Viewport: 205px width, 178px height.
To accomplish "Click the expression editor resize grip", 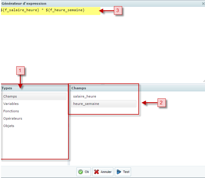I will pos(203,81).
